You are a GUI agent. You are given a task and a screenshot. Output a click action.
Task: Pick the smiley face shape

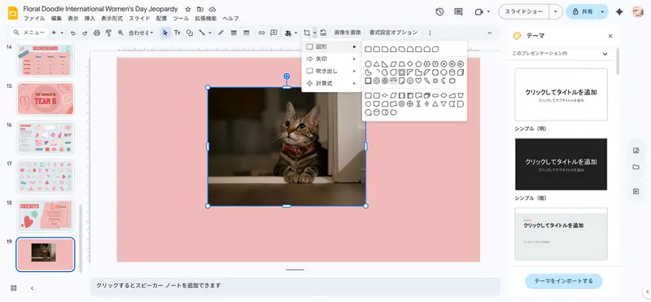410,81
